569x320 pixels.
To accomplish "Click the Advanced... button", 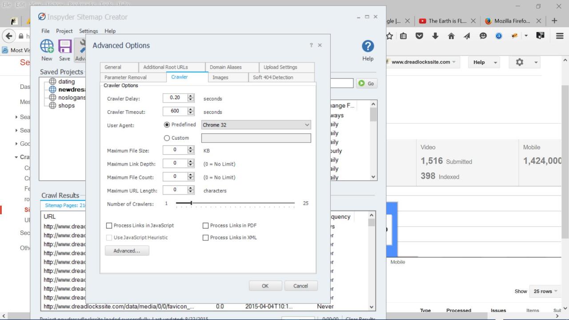I will click(x=127, y=251).
